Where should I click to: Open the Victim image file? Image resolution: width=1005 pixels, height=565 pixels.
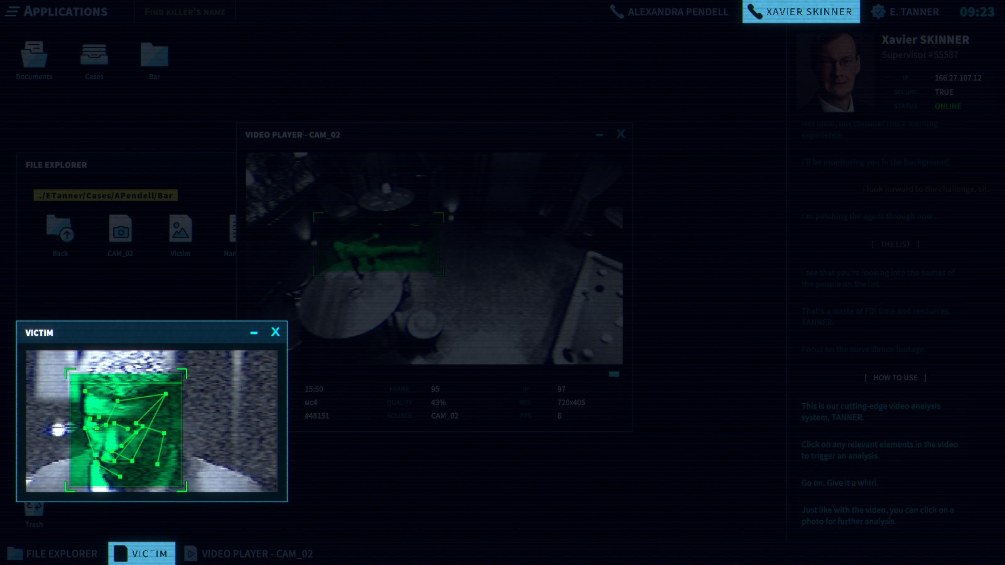180,230
